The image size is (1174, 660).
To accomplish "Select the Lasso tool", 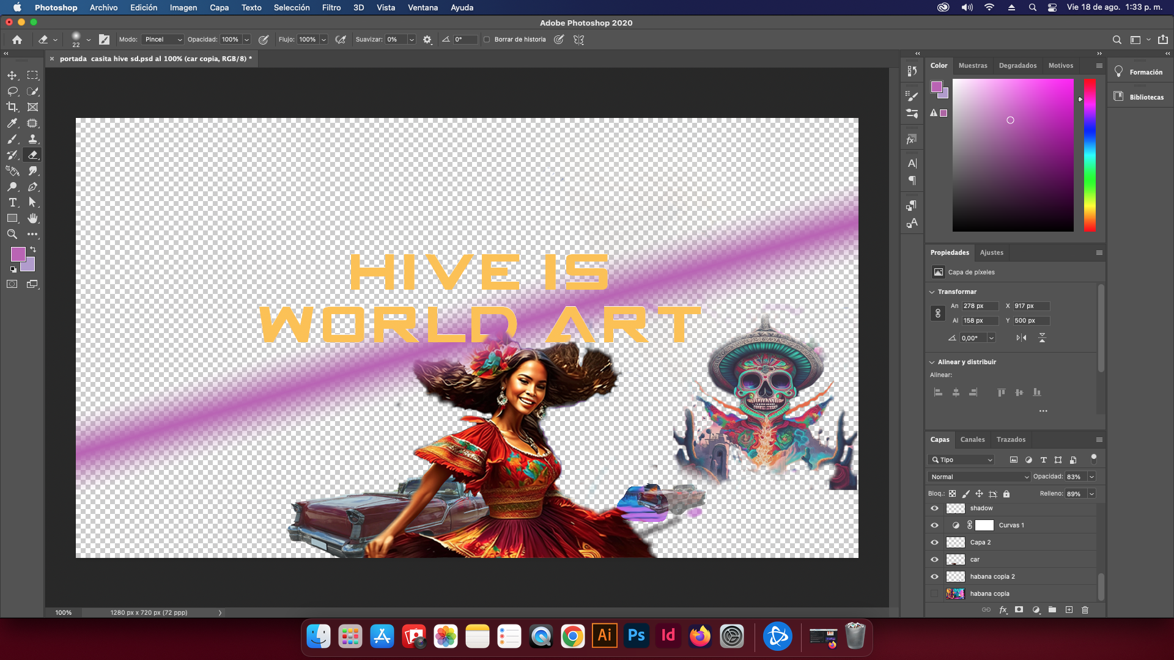I will click(12, 91).
